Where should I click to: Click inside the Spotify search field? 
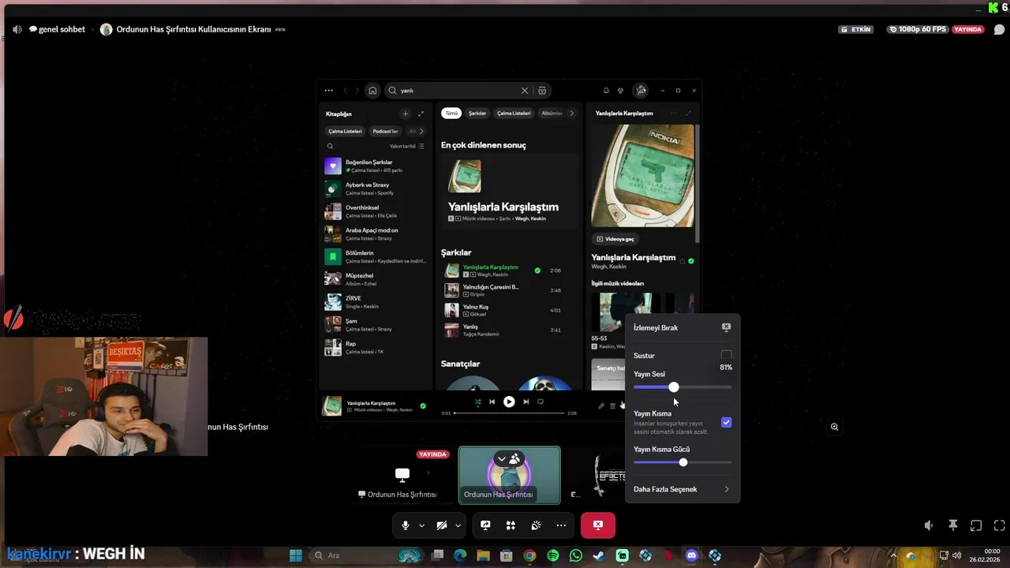coord(458,91)
